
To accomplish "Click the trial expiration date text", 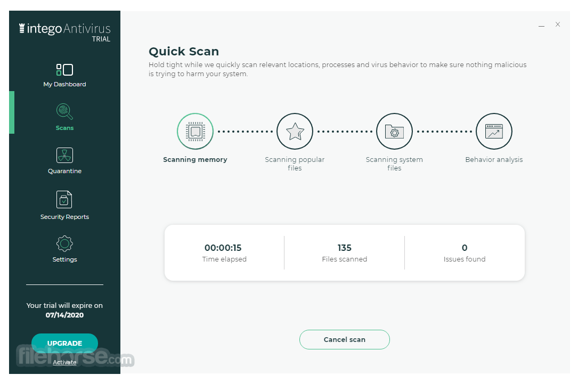I will tap(64, 315).
